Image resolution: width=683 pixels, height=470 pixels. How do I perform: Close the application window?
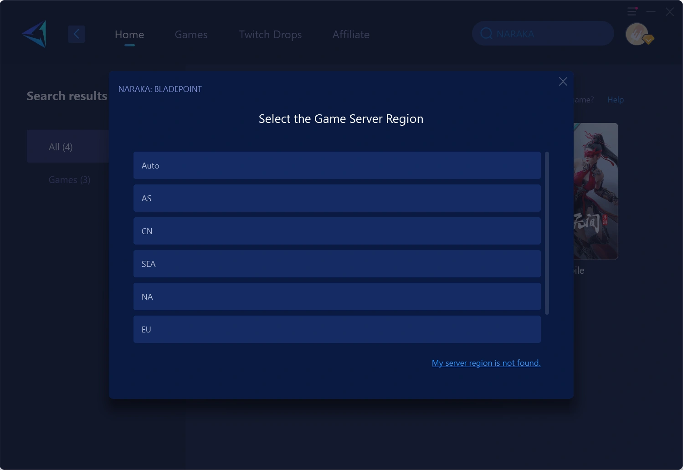[x=669, y=12]
